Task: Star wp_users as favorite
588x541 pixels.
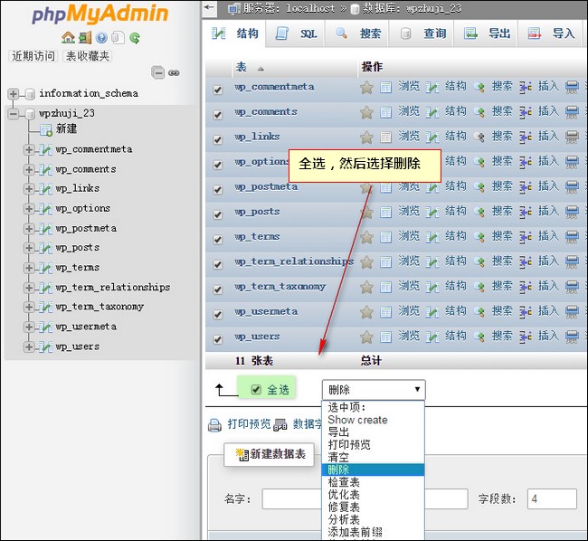Action: (366, 337)
